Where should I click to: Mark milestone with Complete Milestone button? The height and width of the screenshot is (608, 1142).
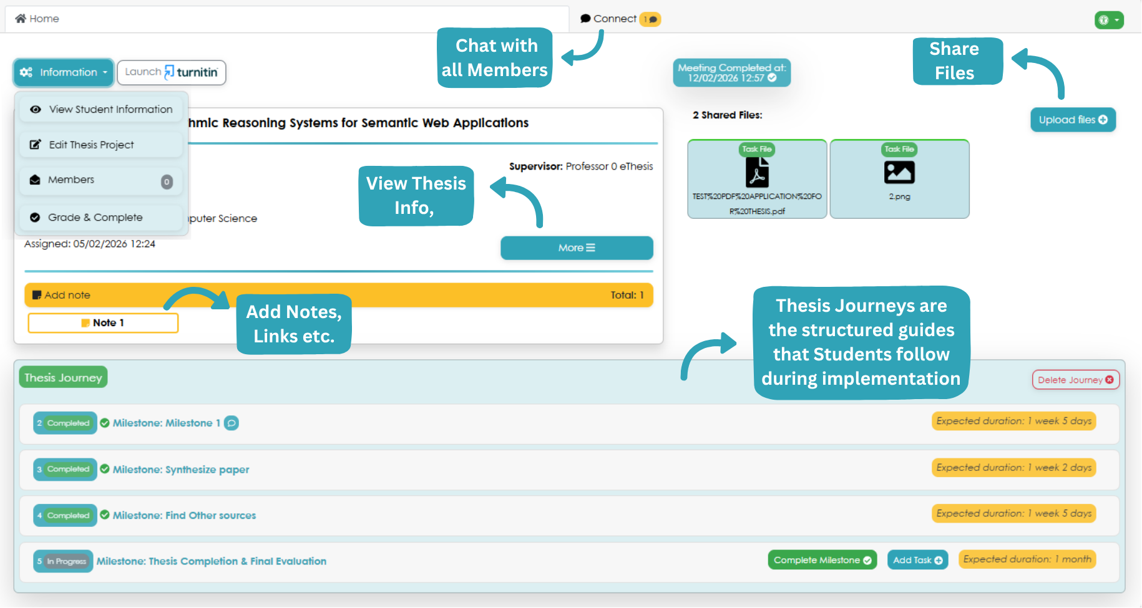click(x=822, y=560)
